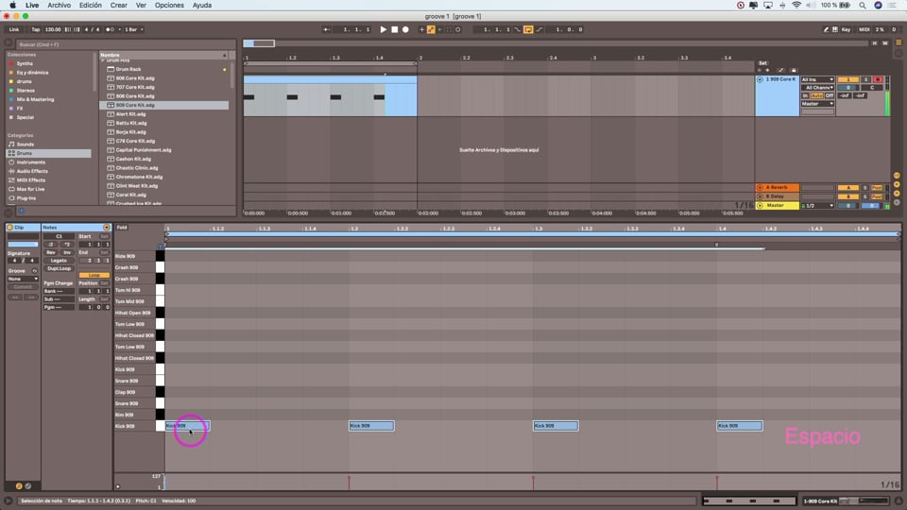Screen dimensions: 907x510
Task: Click the Punch-Out switch icon
Action: (x=539, y=29)
